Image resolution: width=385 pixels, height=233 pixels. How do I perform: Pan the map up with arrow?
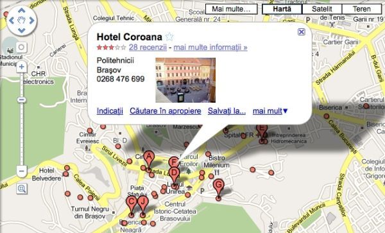[22, 10]
